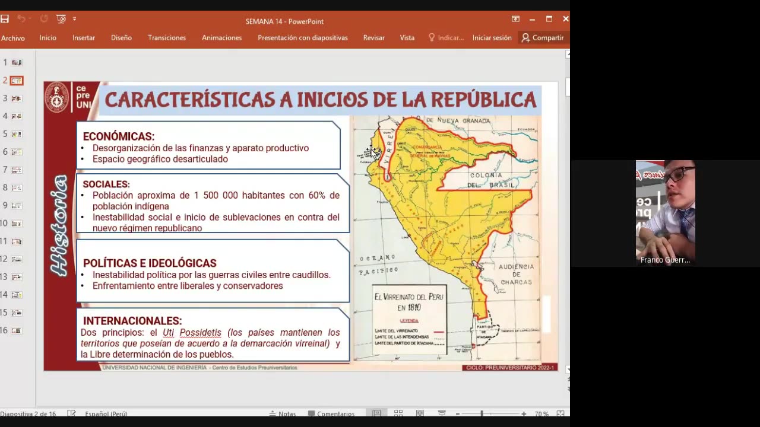
Task: Go to the Animaciones tab
Action: (x=221, y=37)
